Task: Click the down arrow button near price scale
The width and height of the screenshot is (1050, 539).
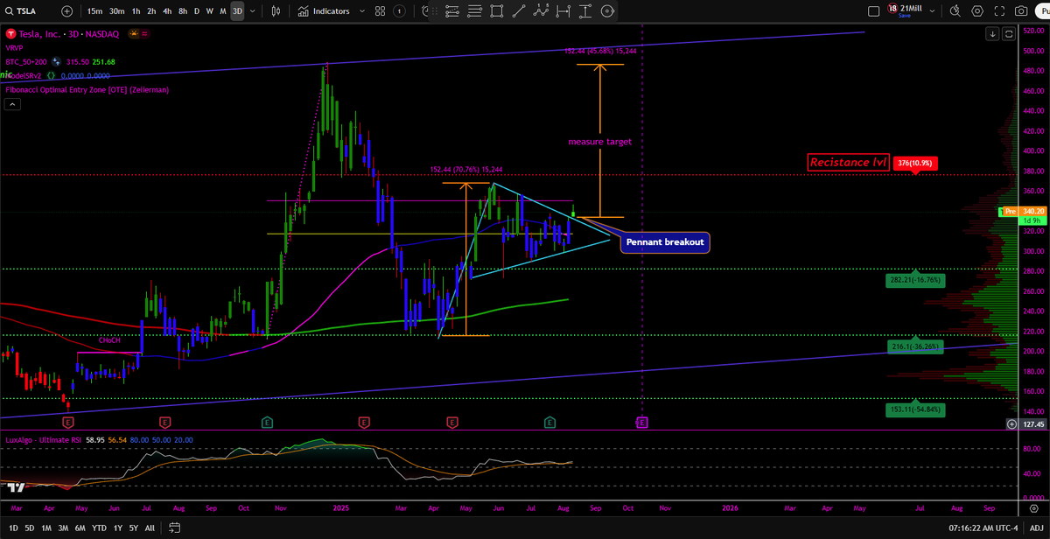Action: click(993, 34)
